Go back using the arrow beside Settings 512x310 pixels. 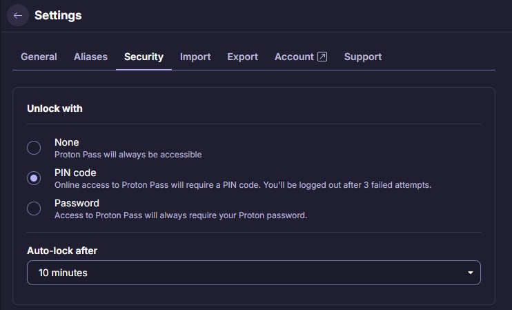pyautogui.click(x=18, y=15)
